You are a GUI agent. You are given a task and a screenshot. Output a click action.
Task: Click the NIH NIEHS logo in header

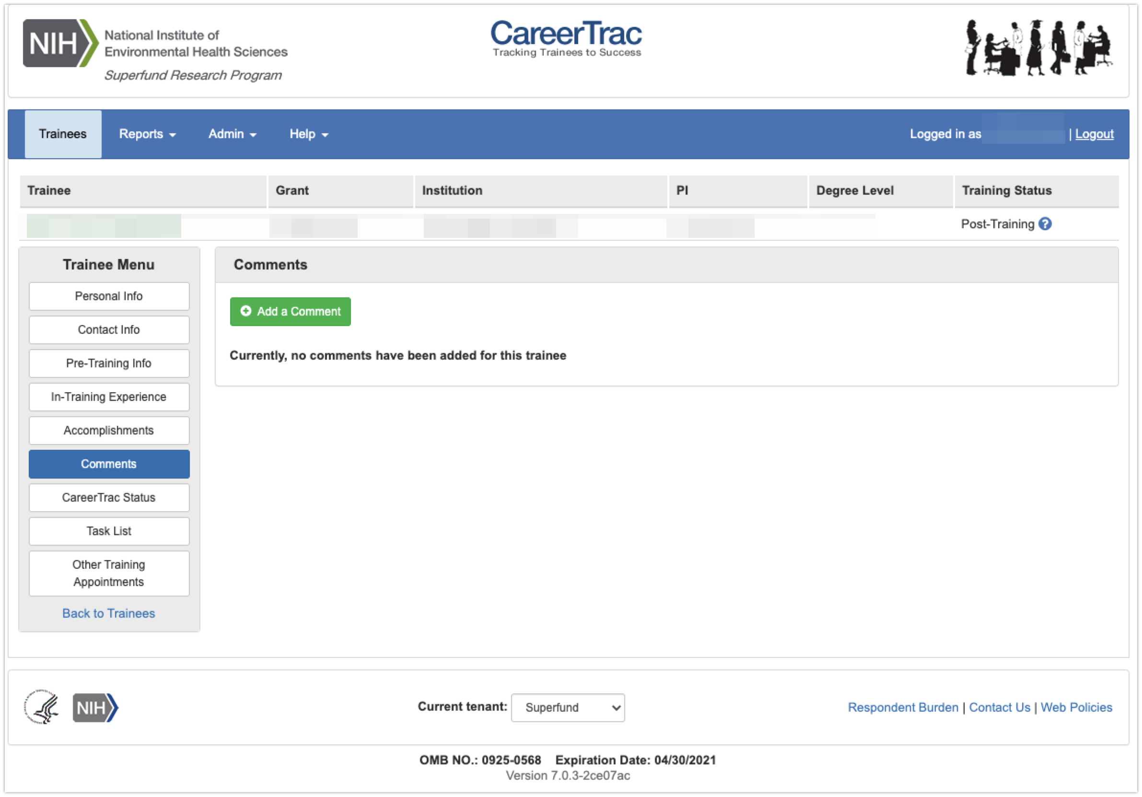tap(155, 50)
